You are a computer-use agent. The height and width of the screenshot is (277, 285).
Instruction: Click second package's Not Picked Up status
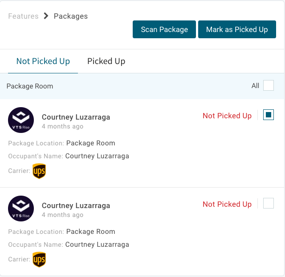[x=227, y=204]
